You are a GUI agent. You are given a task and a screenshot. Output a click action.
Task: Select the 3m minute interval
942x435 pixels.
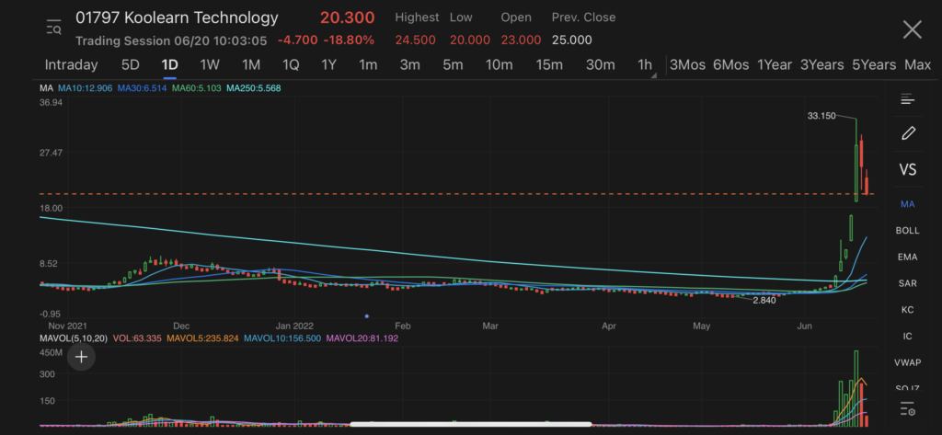[409, 65]
